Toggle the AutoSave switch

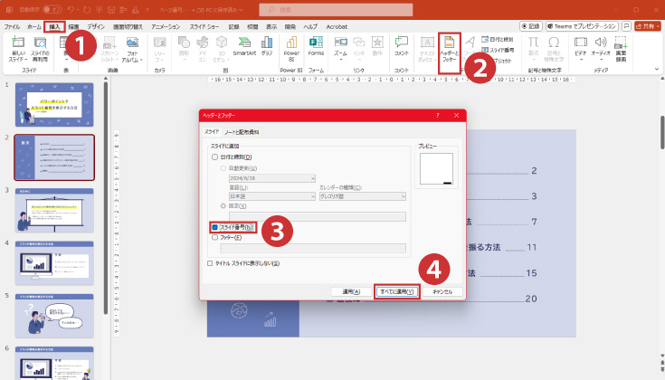52,9
